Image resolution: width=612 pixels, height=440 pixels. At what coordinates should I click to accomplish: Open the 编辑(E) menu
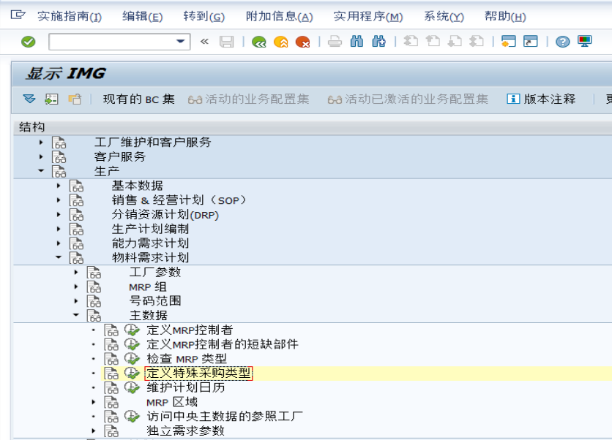click(142, 16)
